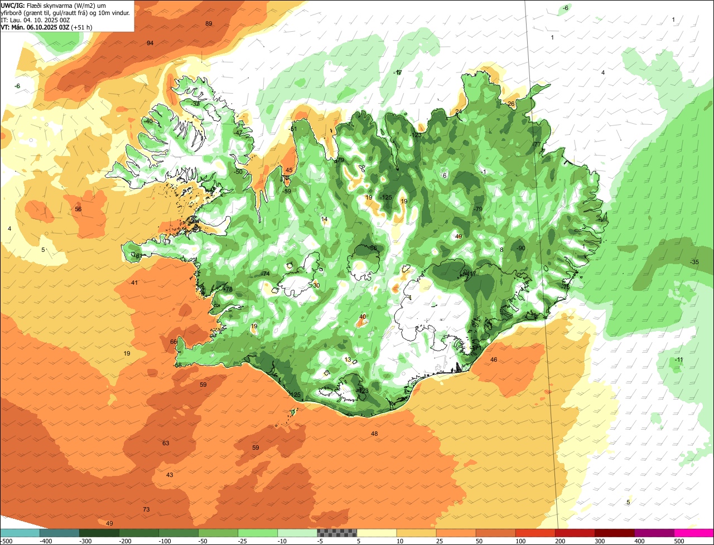714x545 pixels.
Task: Click the map value '30'
Action: coord(316,285)
